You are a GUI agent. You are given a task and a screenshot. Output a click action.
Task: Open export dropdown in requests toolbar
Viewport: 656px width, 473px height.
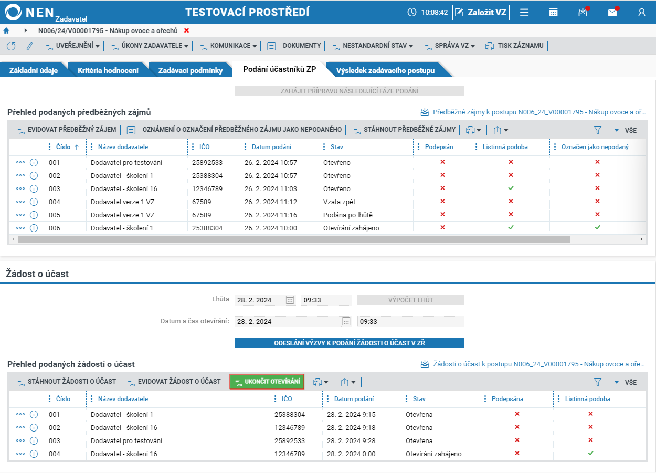point(347,382)
